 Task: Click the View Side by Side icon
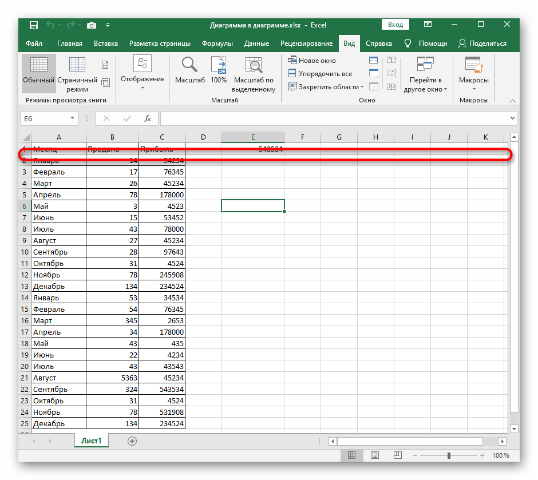pyautogui.click(x=391, y=60)
